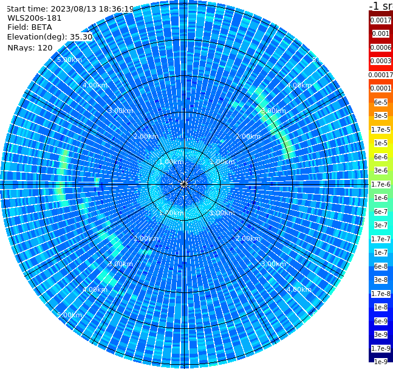Select the 2.00km range label in northeast quadrant
This screenshot has width=393, height=369.
[248, 136]
